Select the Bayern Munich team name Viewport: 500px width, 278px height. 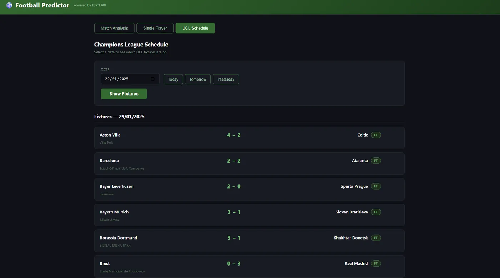[x=114, y=212]
